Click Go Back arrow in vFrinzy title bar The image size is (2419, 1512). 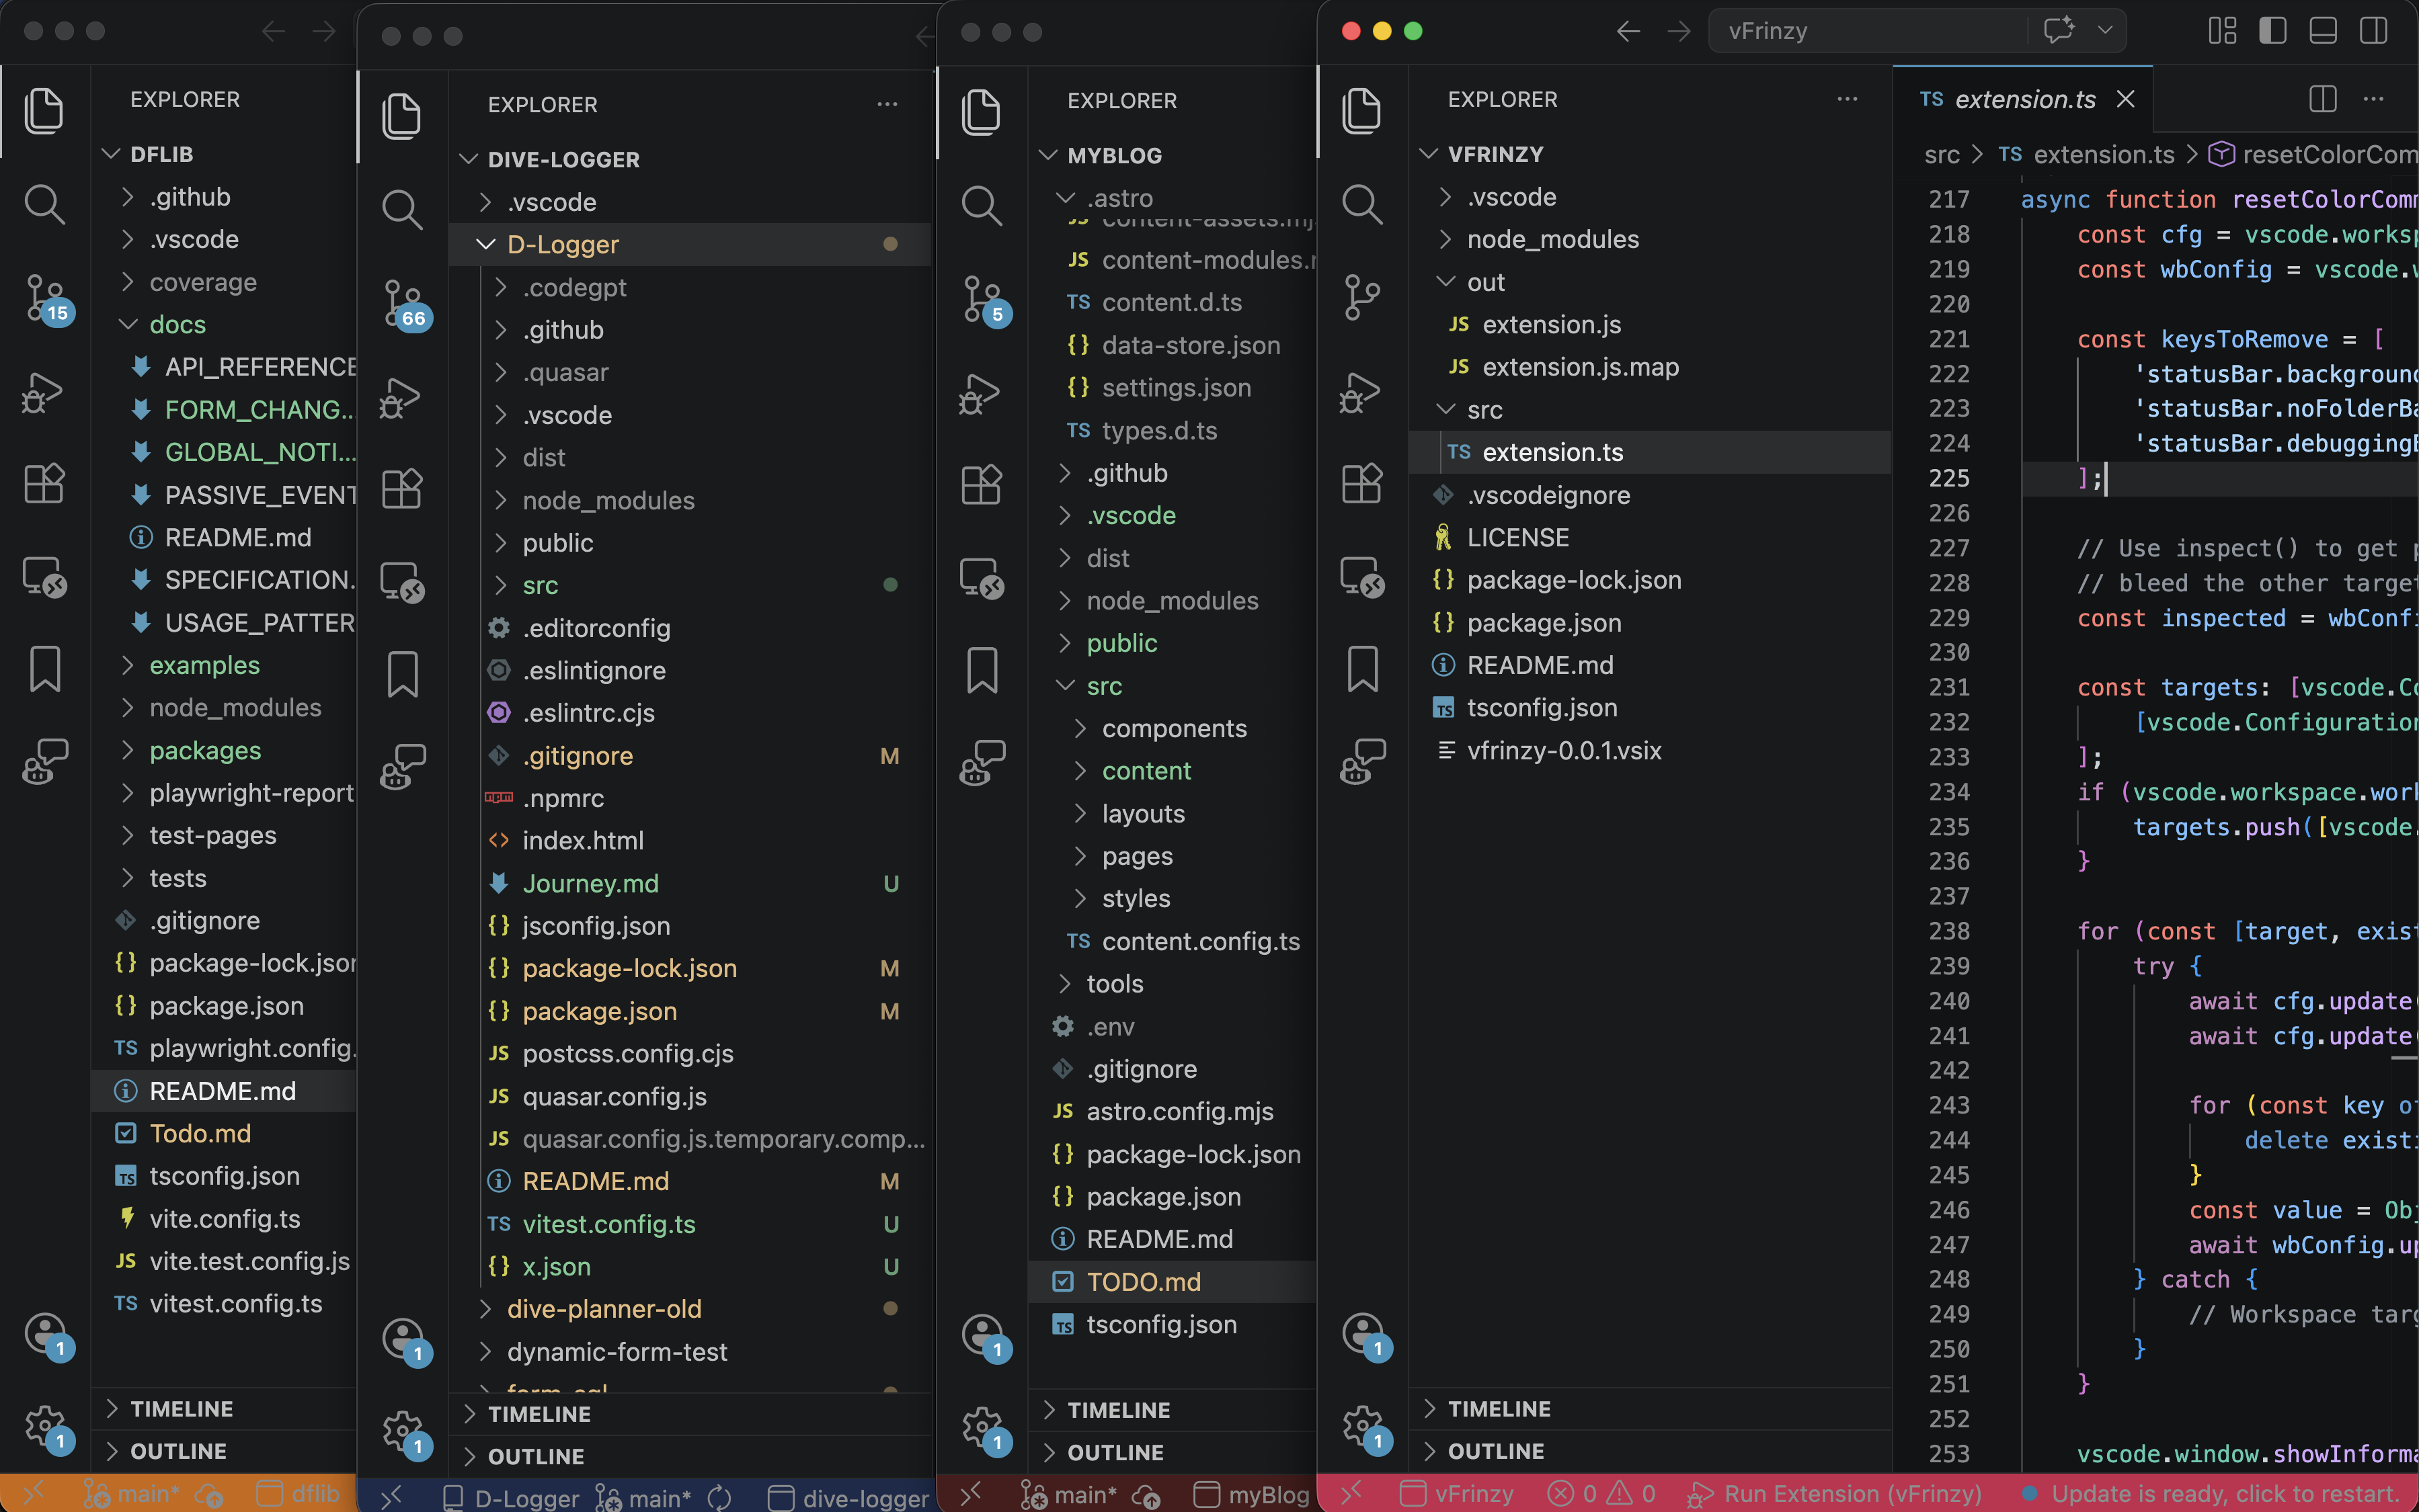tap(1628, 31)
